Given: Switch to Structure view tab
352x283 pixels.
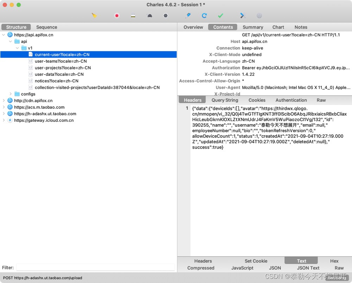Looking at the screenshot, I should click(16, 27).
